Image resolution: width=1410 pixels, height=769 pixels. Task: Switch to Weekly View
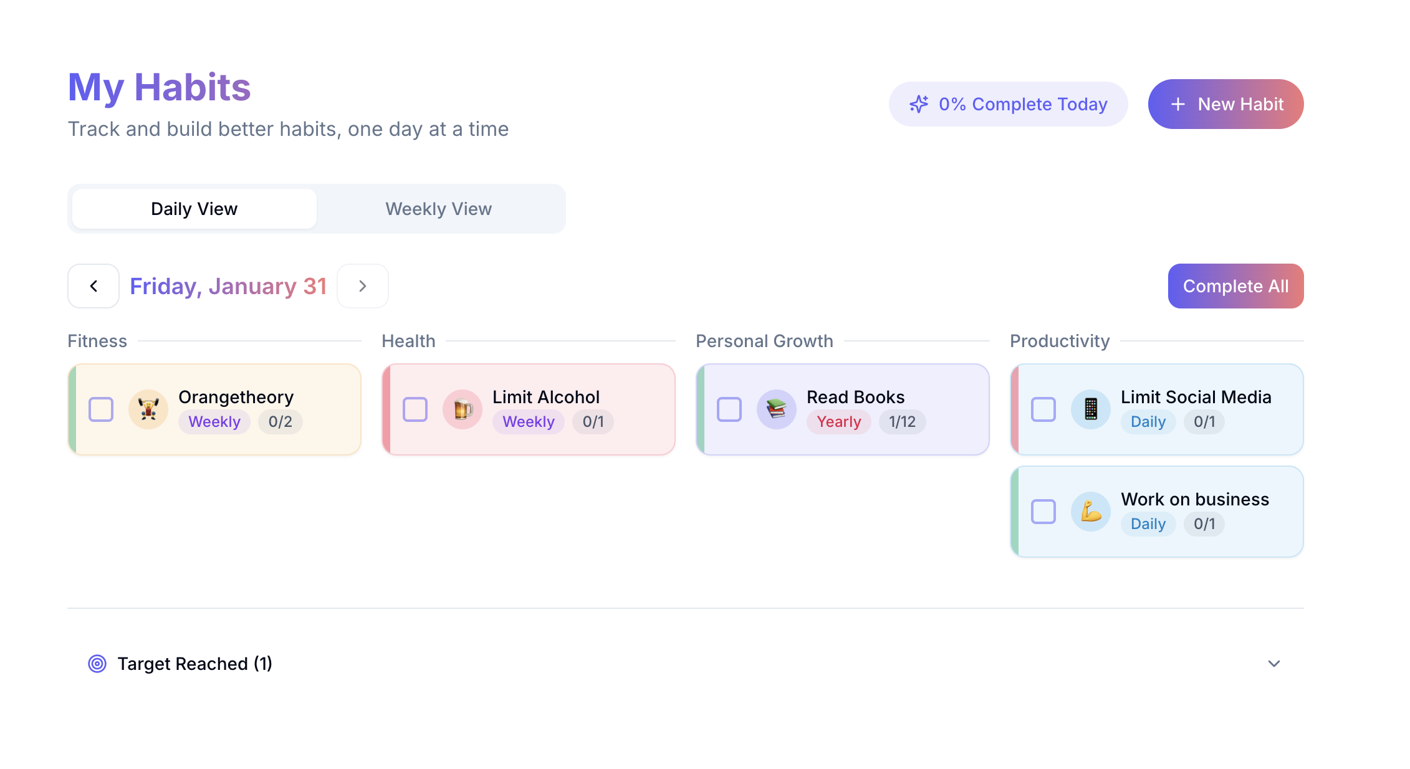point(438,209)
